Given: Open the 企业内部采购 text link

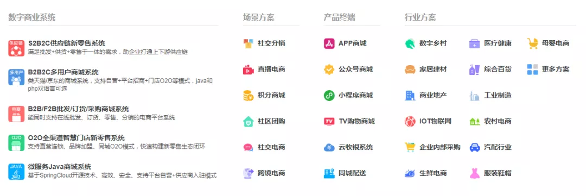Looking at the screenshot, I should point(440,147).
